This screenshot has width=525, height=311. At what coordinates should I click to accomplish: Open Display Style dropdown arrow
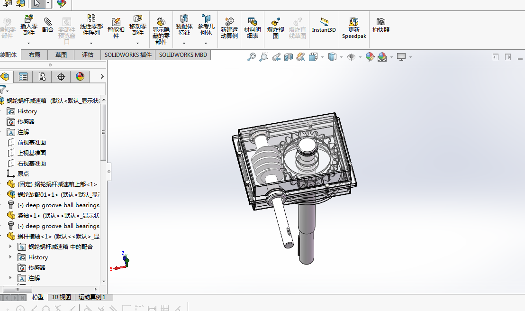click(x=341, y=57)
